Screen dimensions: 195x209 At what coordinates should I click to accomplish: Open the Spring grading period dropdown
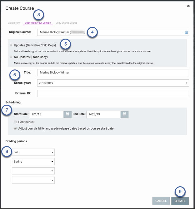click(x=33, y=161)
